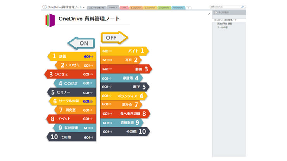This screenshot has width=287, height=161.
Task: Expand the page to full view
Action: [209, 14]
